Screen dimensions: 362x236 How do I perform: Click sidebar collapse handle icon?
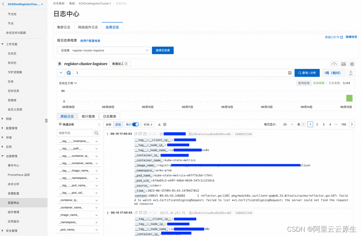46,121
